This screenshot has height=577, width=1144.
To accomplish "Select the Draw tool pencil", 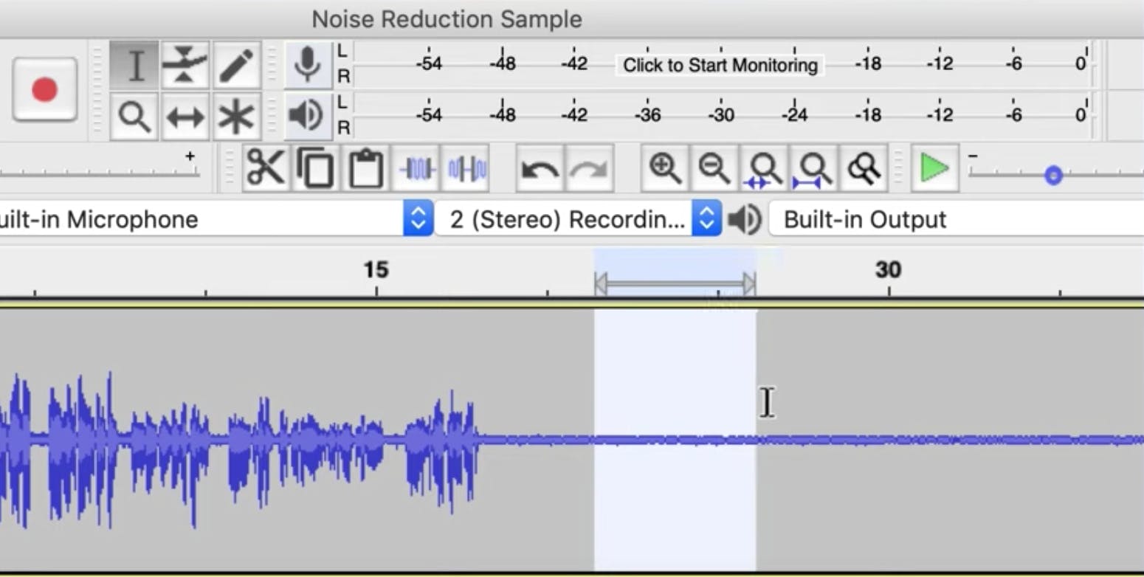I will 236,65.
